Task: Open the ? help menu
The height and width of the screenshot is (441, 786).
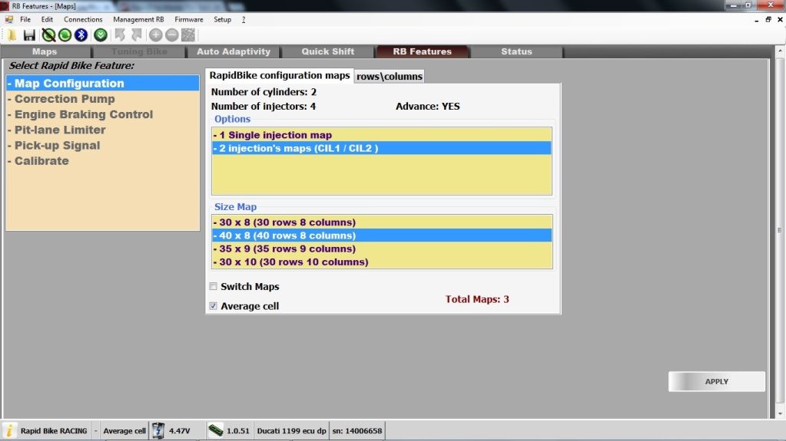Action: pos(244,19)
